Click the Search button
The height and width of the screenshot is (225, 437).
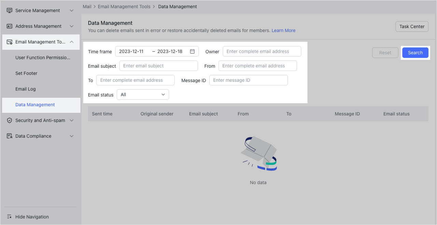click(x=415, y=53)
